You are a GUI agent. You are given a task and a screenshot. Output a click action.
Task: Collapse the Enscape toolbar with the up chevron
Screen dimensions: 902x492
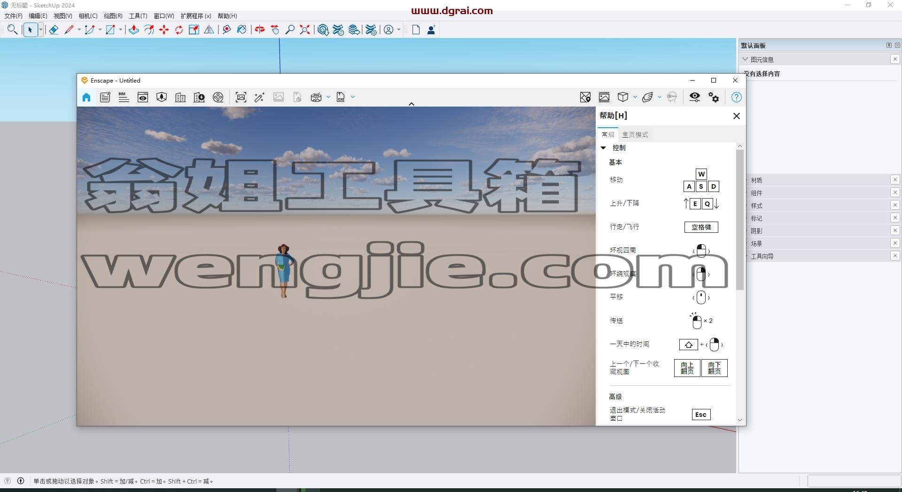pyautogui.click(x=411, y=104)
